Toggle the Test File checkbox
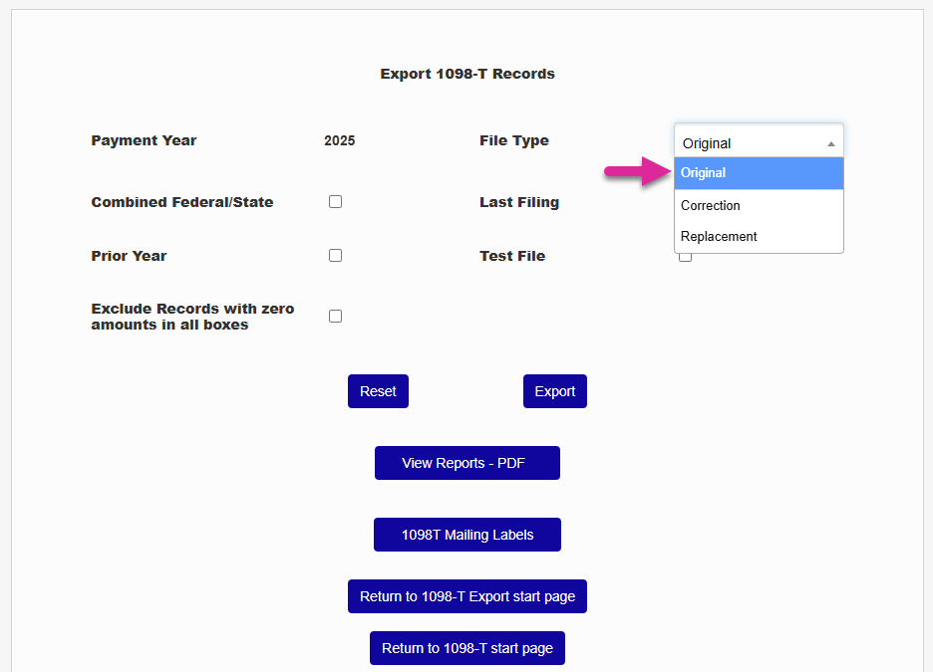Viewport: 933px width, 672px height. click(x=685, y=257)
